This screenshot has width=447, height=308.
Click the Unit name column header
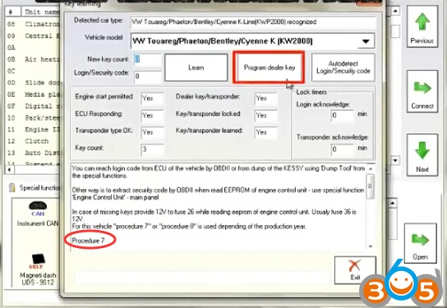click(40, 12)
